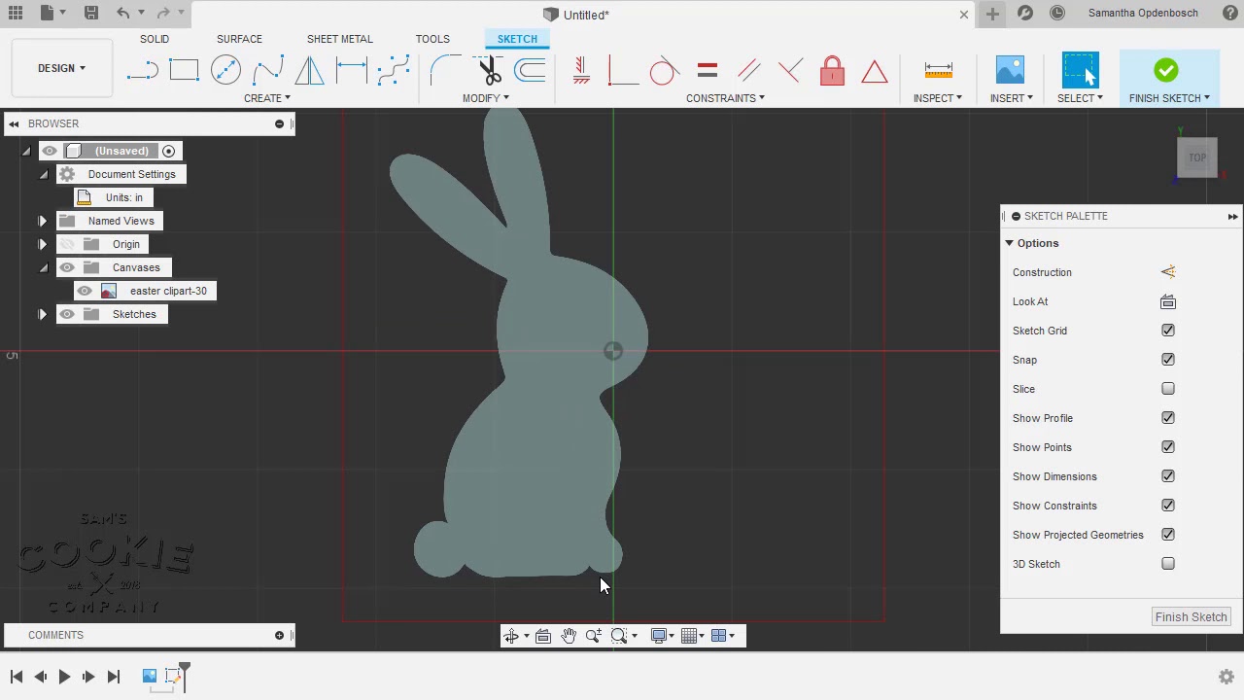Screen dimensions: 1244x700
Task: Expand the Named Views folder
Action: 42,221
